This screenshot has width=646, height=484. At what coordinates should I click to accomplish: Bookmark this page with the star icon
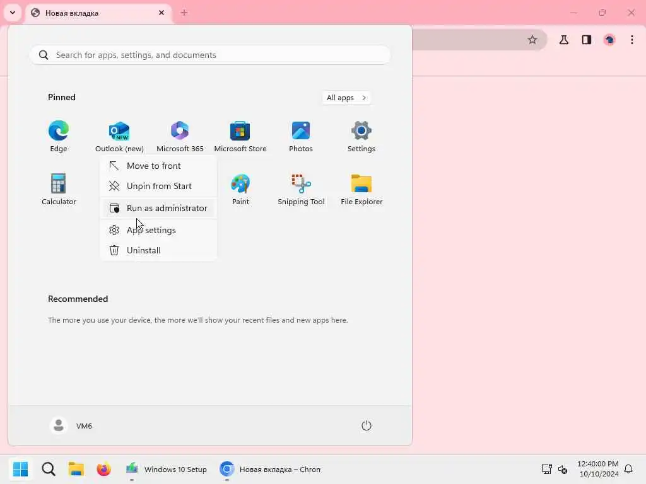pyautogui.click(x=532, y=40)
